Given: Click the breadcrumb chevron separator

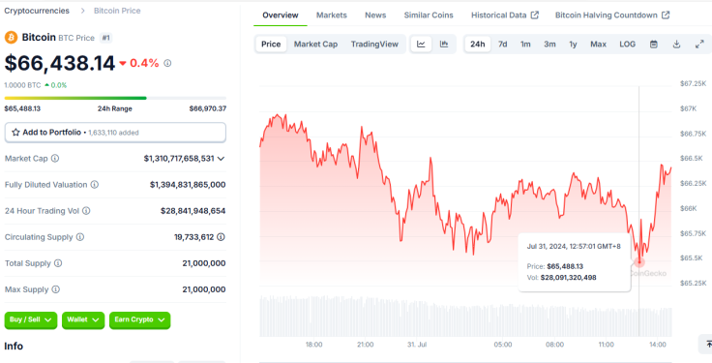Looking at the screenshot, I should [82, 11].
